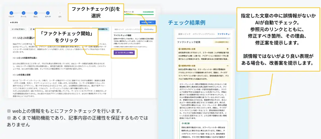This screenshot has height=139, width=321.
Task: Click the 修正案 arrow icon in results
Action: [182, 123]
